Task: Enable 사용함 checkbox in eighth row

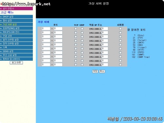Action: coord(120,57)
